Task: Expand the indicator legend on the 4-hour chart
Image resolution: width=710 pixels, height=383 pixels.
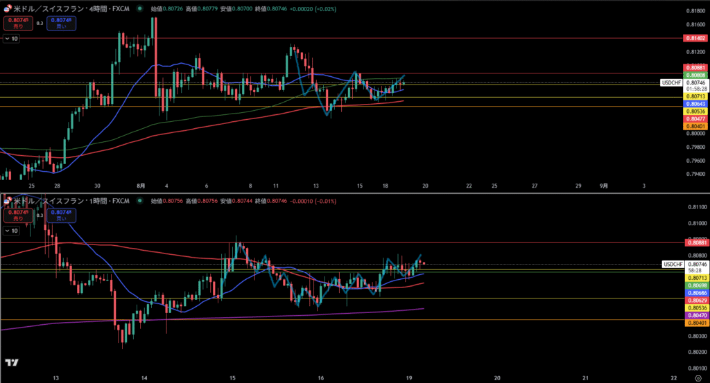Action: click(x=11, y=39)
